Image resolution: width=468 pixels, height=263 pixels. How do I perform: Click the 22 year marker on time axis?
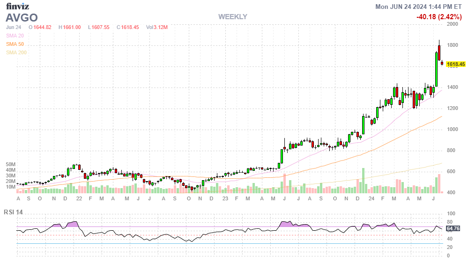(x=79, y=198)
